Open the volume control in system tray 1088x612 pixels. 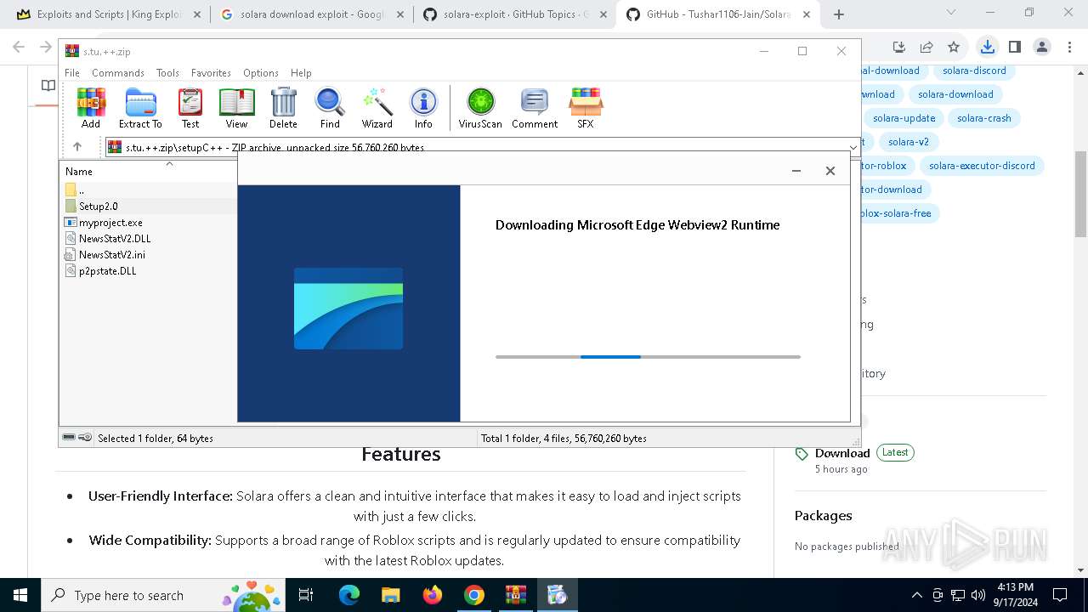coord(978,595)
